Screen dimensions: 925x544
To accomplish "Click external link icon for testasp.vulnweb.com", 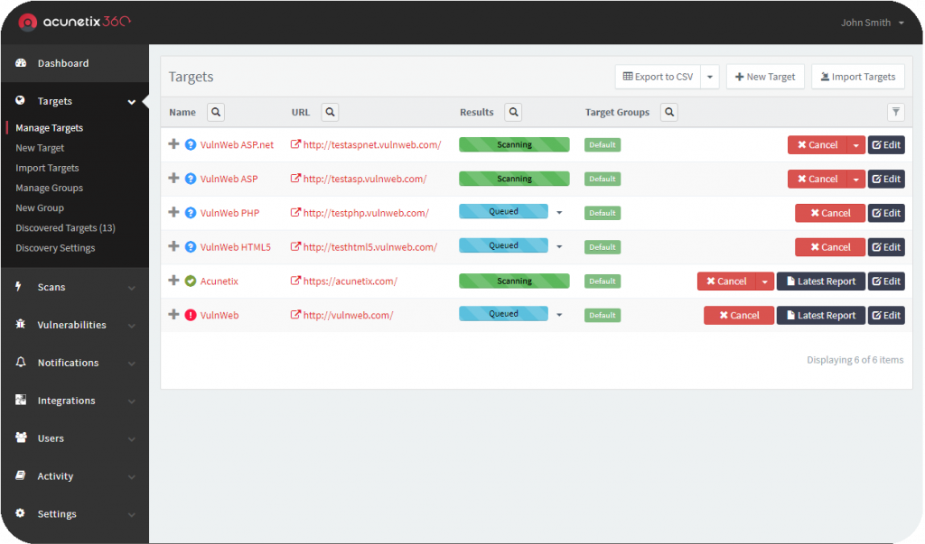I will tap(295, 179).
